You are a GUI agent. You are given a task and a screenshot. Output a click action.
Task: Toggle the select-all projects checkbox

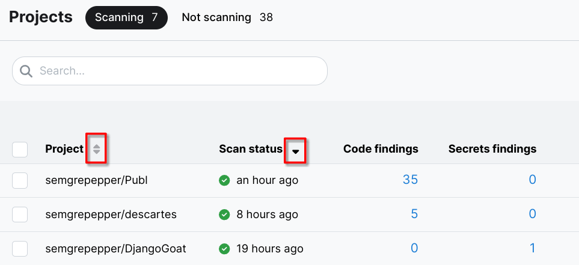coord(20,149)
